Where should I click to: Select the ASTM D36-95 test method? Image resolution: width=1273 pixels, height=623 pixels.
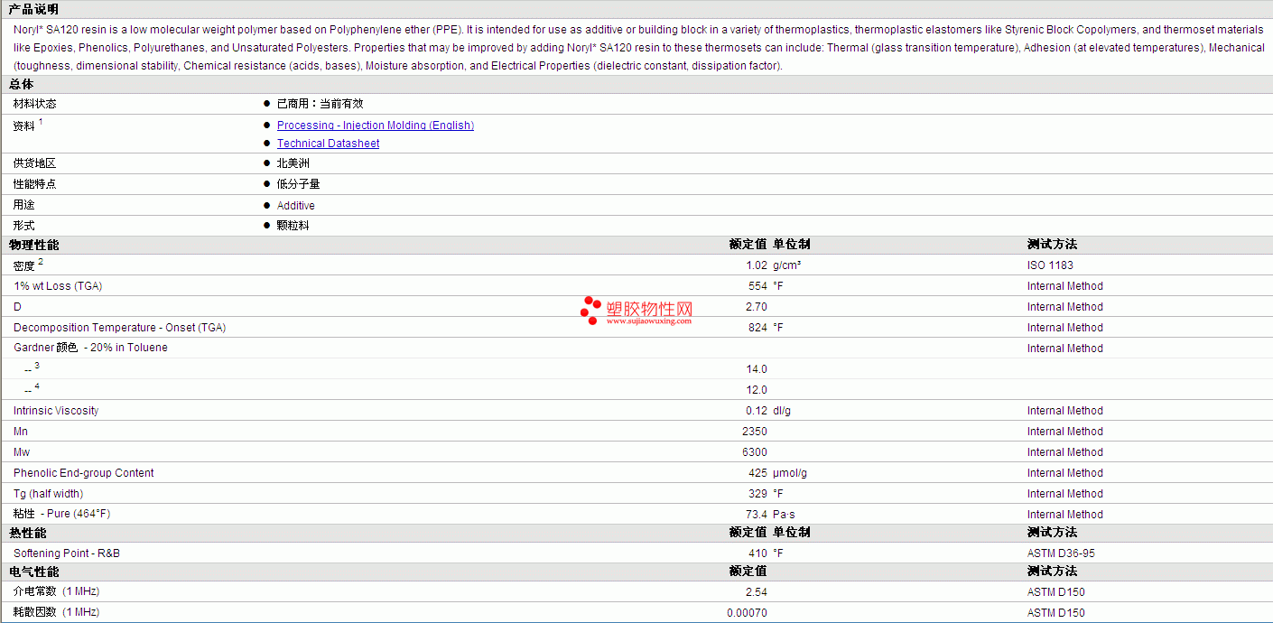(1061, 553)
